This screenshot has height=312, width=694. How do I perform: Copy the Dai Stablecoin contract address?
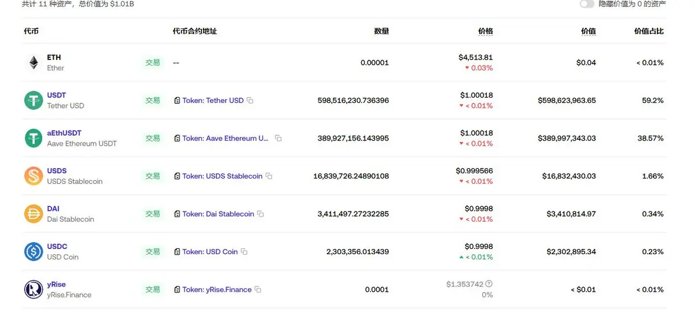[260, 214]
